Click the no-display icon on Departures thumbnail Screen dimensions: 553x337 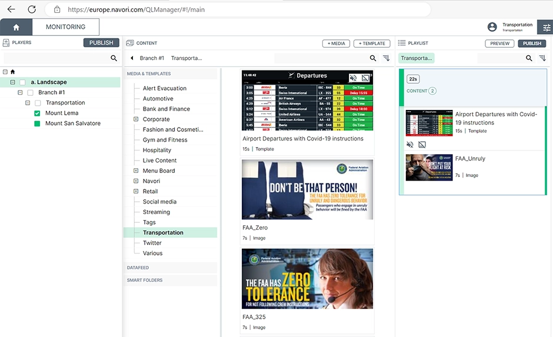(x=366, y=78)
